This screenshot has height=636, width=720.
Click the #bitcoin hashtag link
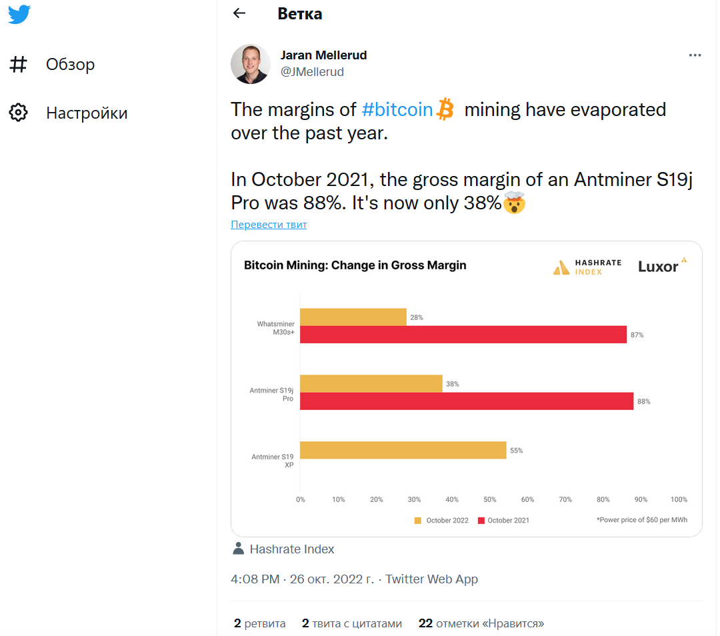coord(397,109)
